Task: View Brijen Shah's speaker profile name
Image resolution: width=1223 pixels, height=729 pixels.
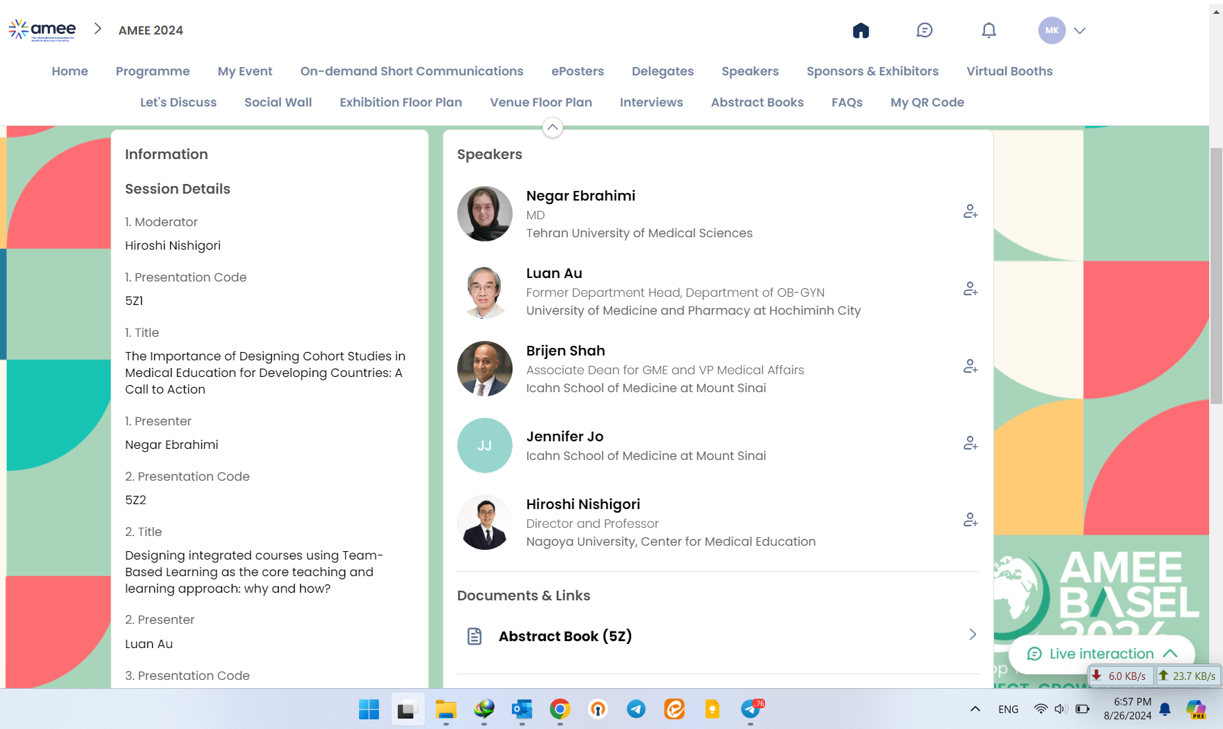Action: [x=565, y=351]
